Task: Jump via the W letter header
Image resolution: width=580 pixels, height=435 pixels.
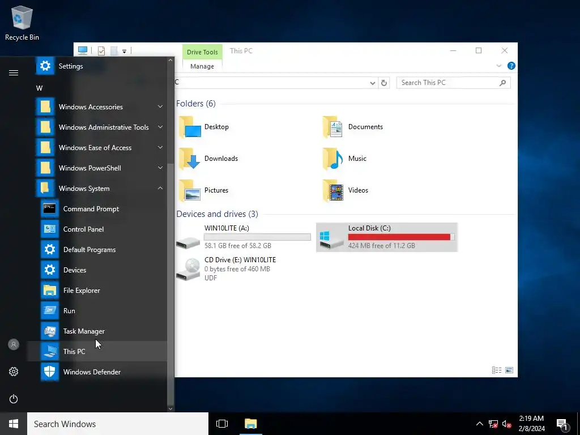Action: coord(39,88)
